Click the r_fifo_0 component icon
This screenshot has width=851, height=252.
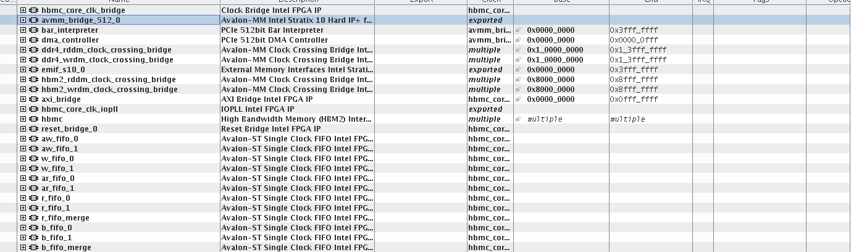coord(33,198)
